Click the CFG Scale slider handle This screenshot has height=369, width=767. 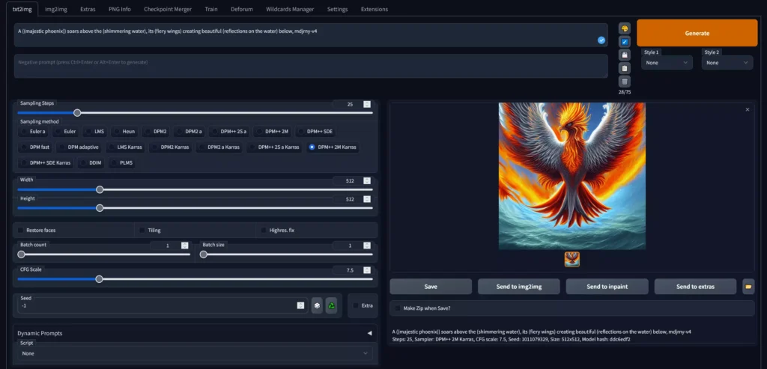pyautogui.click(x=99, y=278)
